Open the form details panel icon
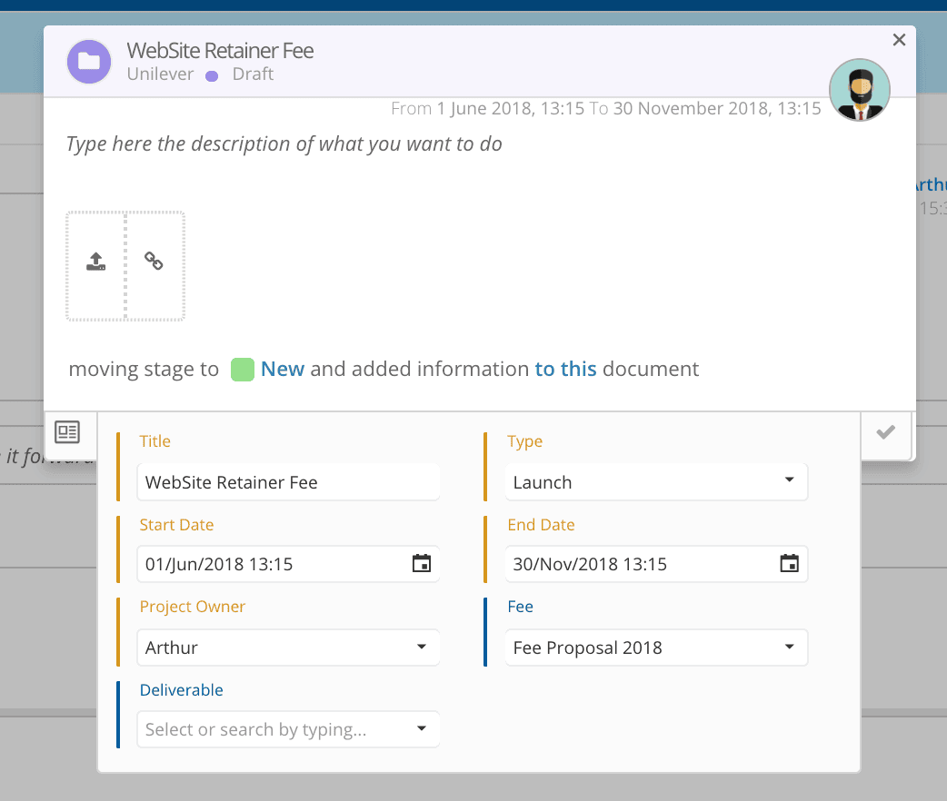The height and width of the screenshot is (801, 947). pyautogui.click(x=67, y=432)
